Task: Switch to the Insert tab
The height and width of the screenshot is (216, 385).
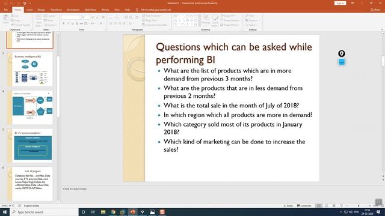Action: (29, 10)
